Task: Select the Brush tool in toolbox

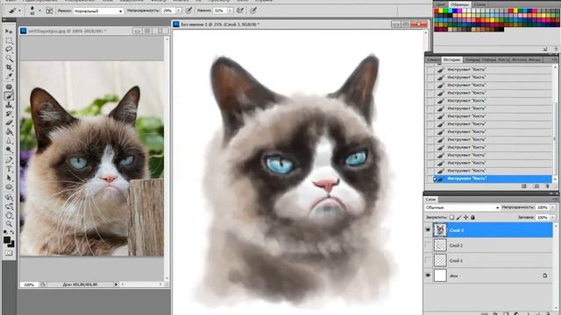Action: pos(9,95)
